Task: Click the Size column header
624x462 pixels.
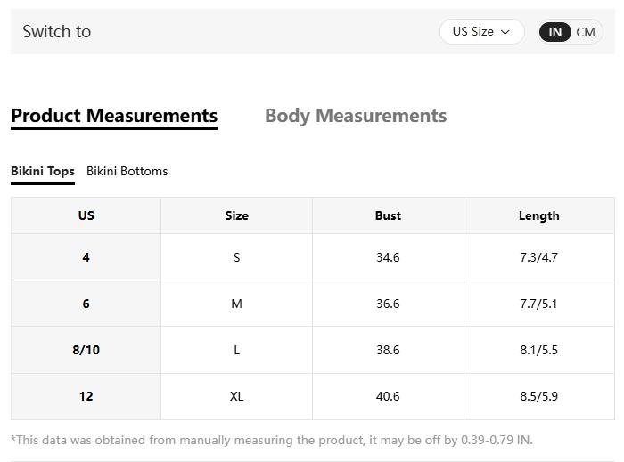Action: coord(236,215)
